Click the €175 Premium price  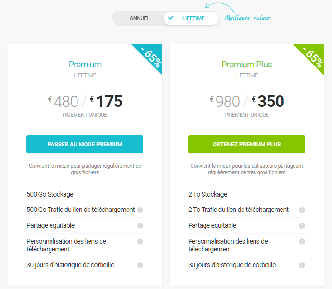click(x=107, y=102)
